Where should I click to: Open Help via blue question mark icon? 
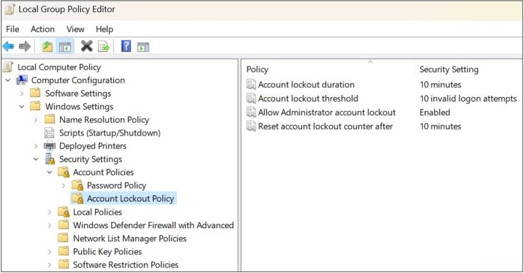[x=126, y=46]
